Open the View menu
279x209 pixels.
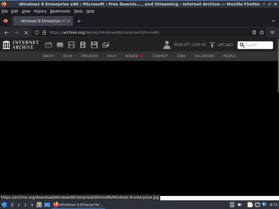click(26, 11)
